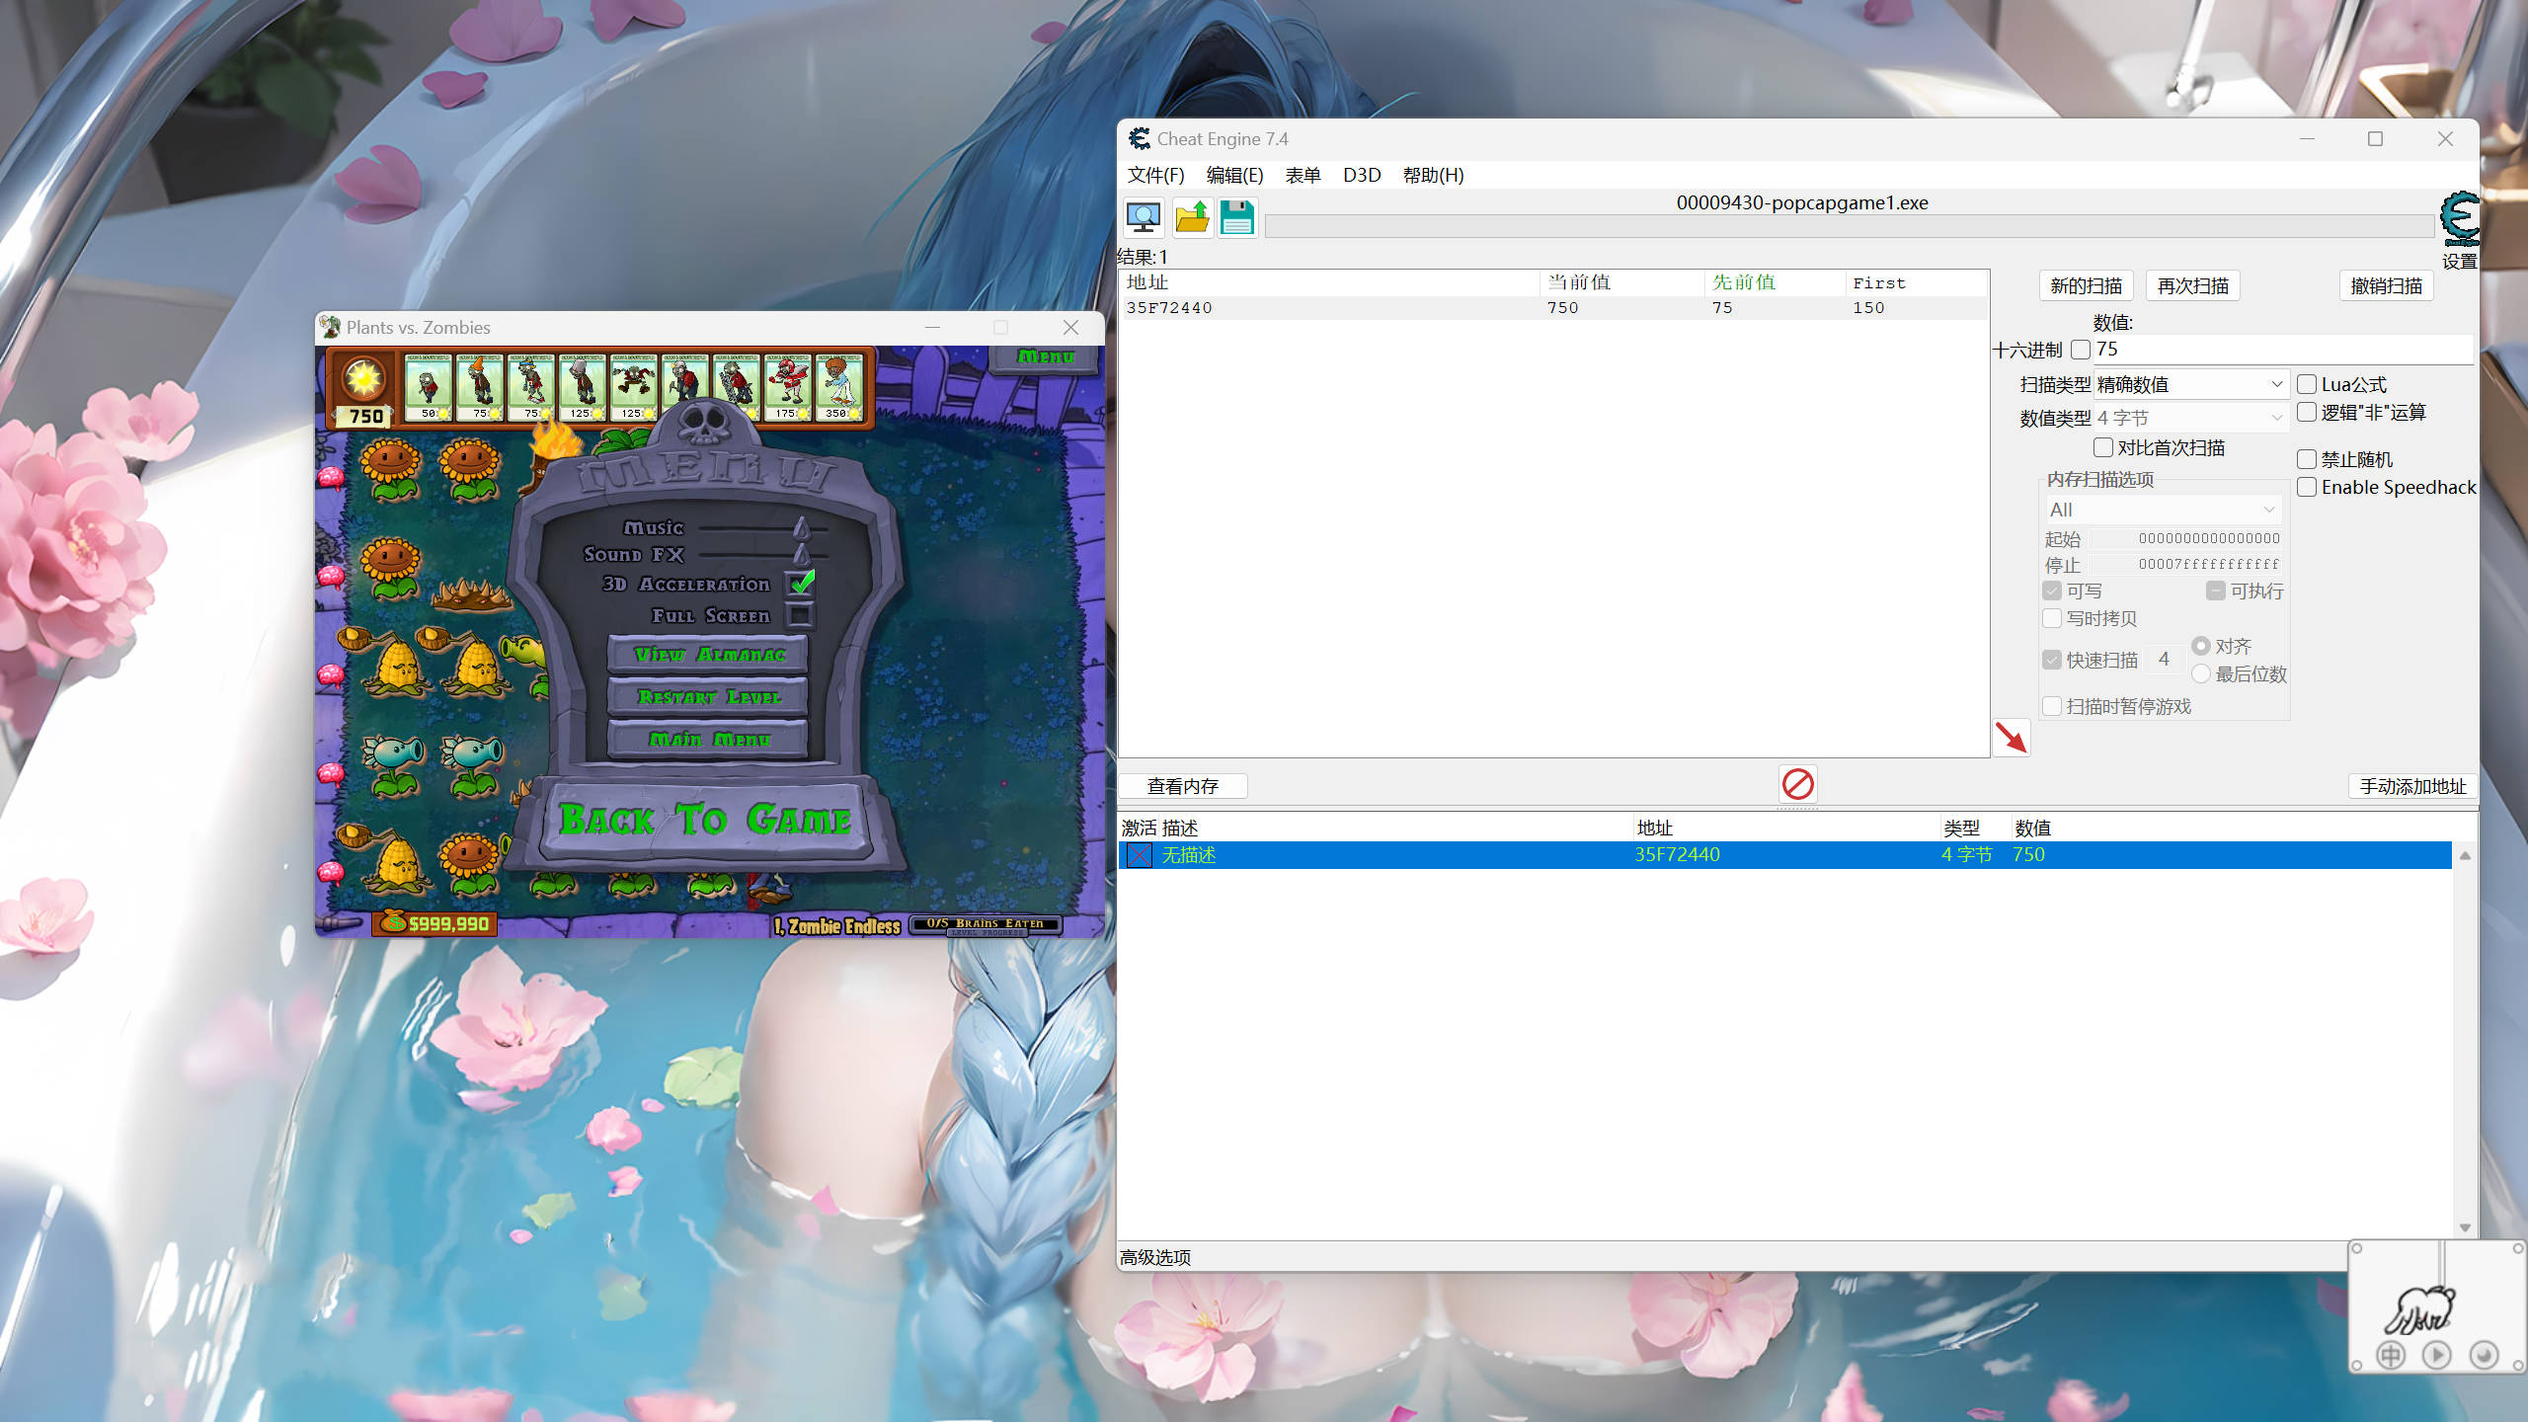Click the red clear list circle icon
Screen dimensions: 2528x1422
[x=1797, y=784]
